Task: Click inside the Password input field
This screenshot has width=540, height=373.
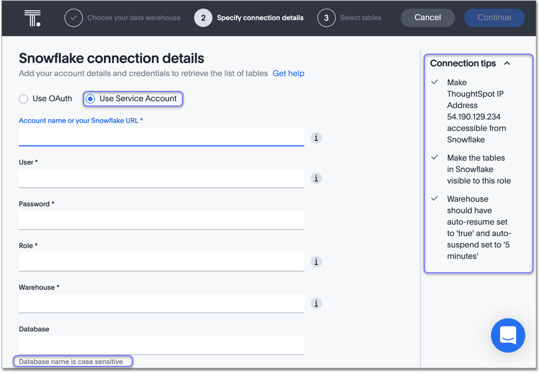Action: pos(162,219)
